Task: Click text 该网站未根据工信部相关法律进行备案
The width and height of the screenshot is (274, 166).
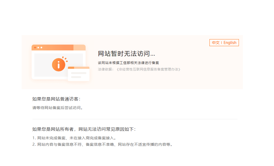Action: (x=128, y=63)
